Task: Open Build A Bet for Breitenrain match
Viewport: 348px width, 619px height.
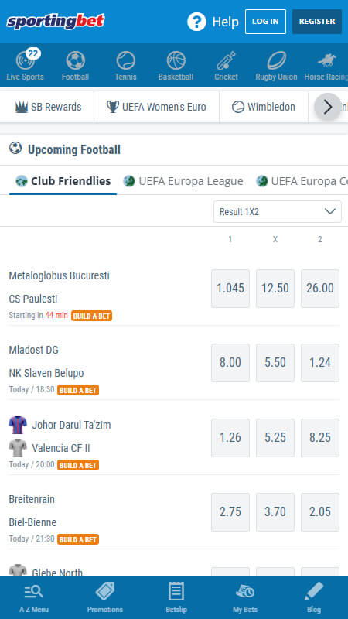Action: click(x=78, y=539)
